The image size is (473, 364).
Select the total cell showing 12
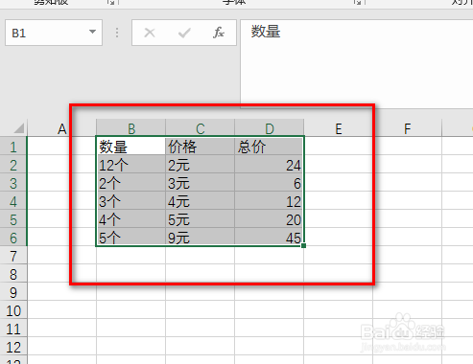tap(270, 201)
